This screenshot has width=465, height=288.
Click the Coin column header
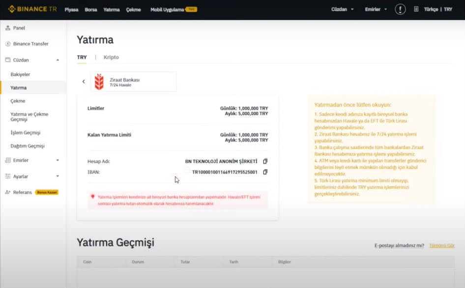[x=87, y=262]
